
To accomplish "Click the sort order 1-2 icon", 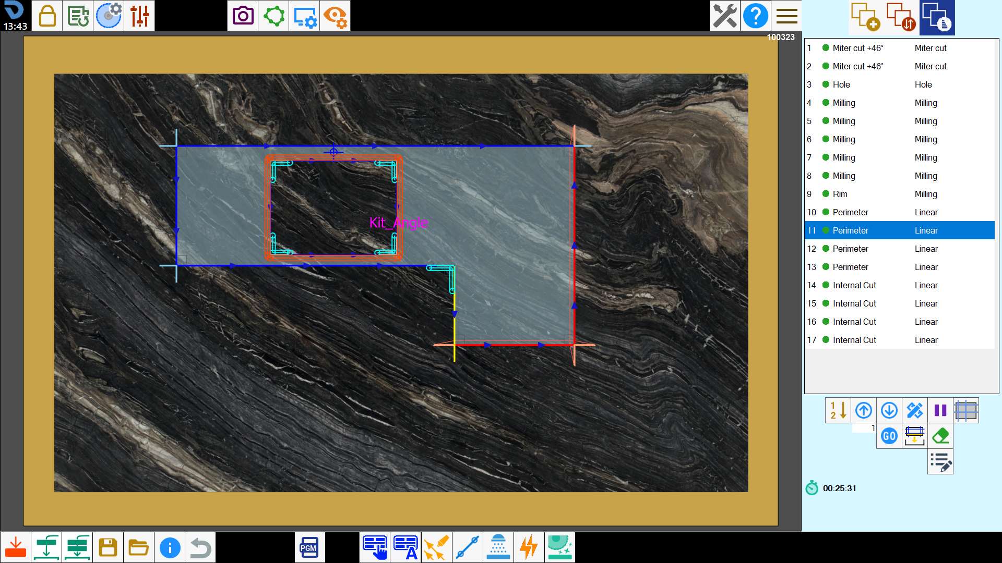I will [838, 410].
